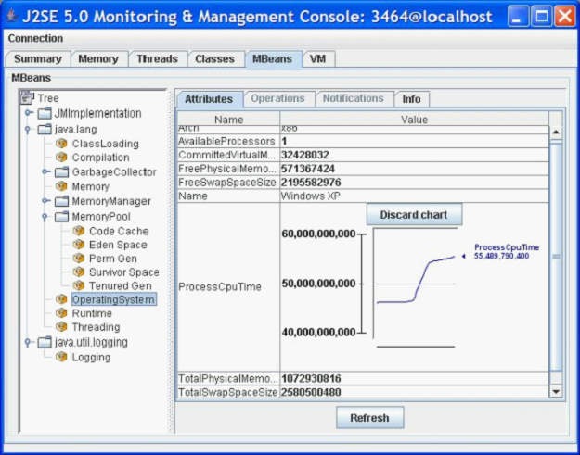Click the Threading MBean icon
Screen dimensions: 580x455
61,327
